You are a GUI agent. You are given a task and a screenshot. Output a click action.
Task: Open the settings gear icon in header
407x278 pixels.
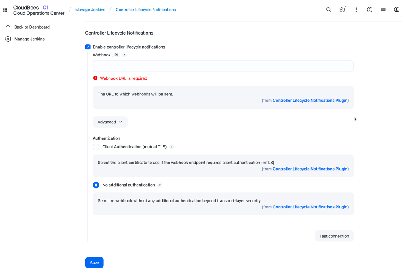coord(342,10)
